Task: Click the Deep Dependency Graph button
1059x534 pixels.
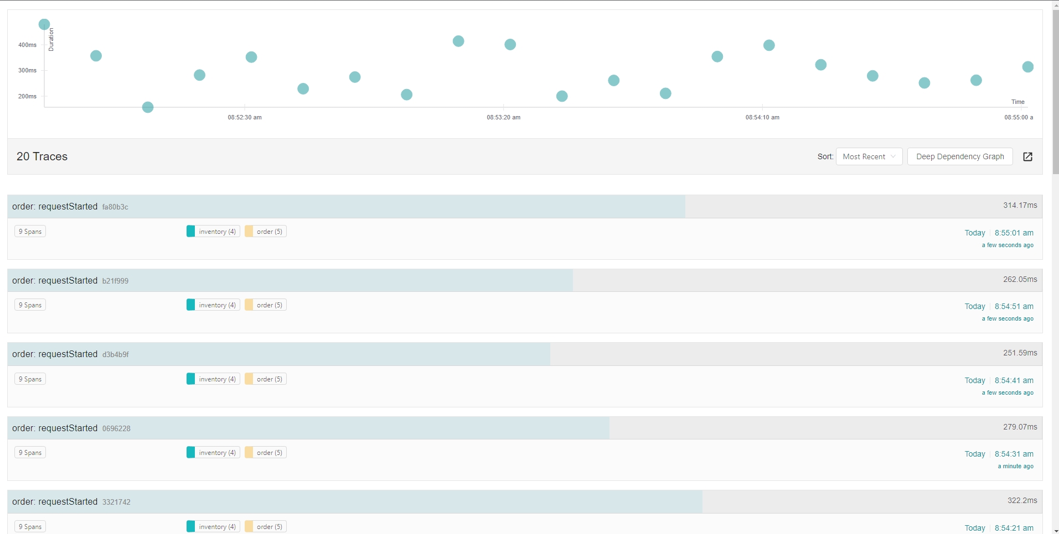Action: tap(959, 156)
